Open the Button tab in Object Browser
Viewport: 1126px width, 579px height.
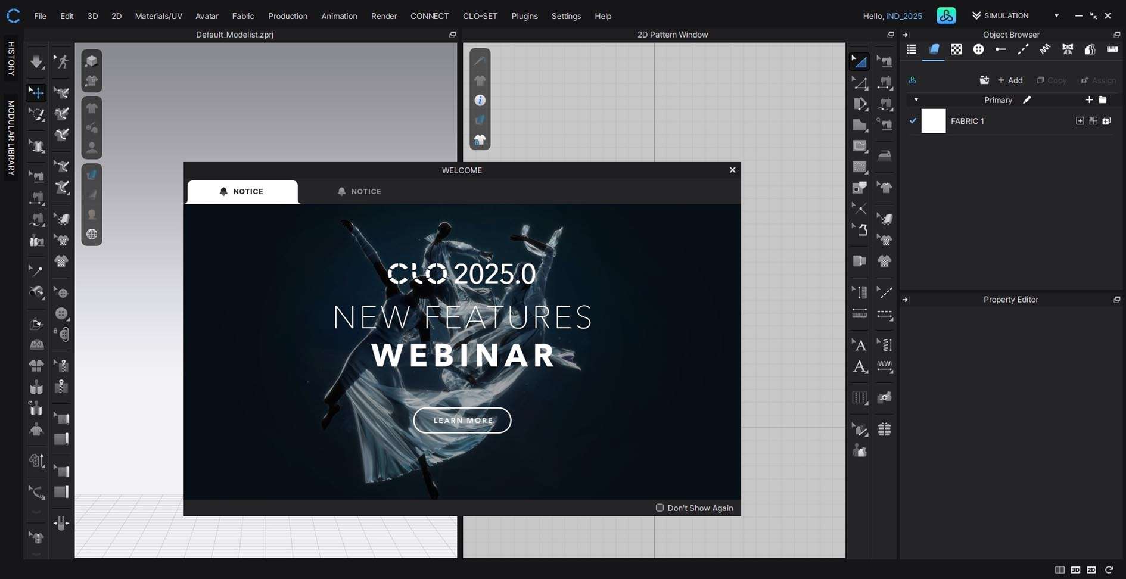[x=978, y=49]
